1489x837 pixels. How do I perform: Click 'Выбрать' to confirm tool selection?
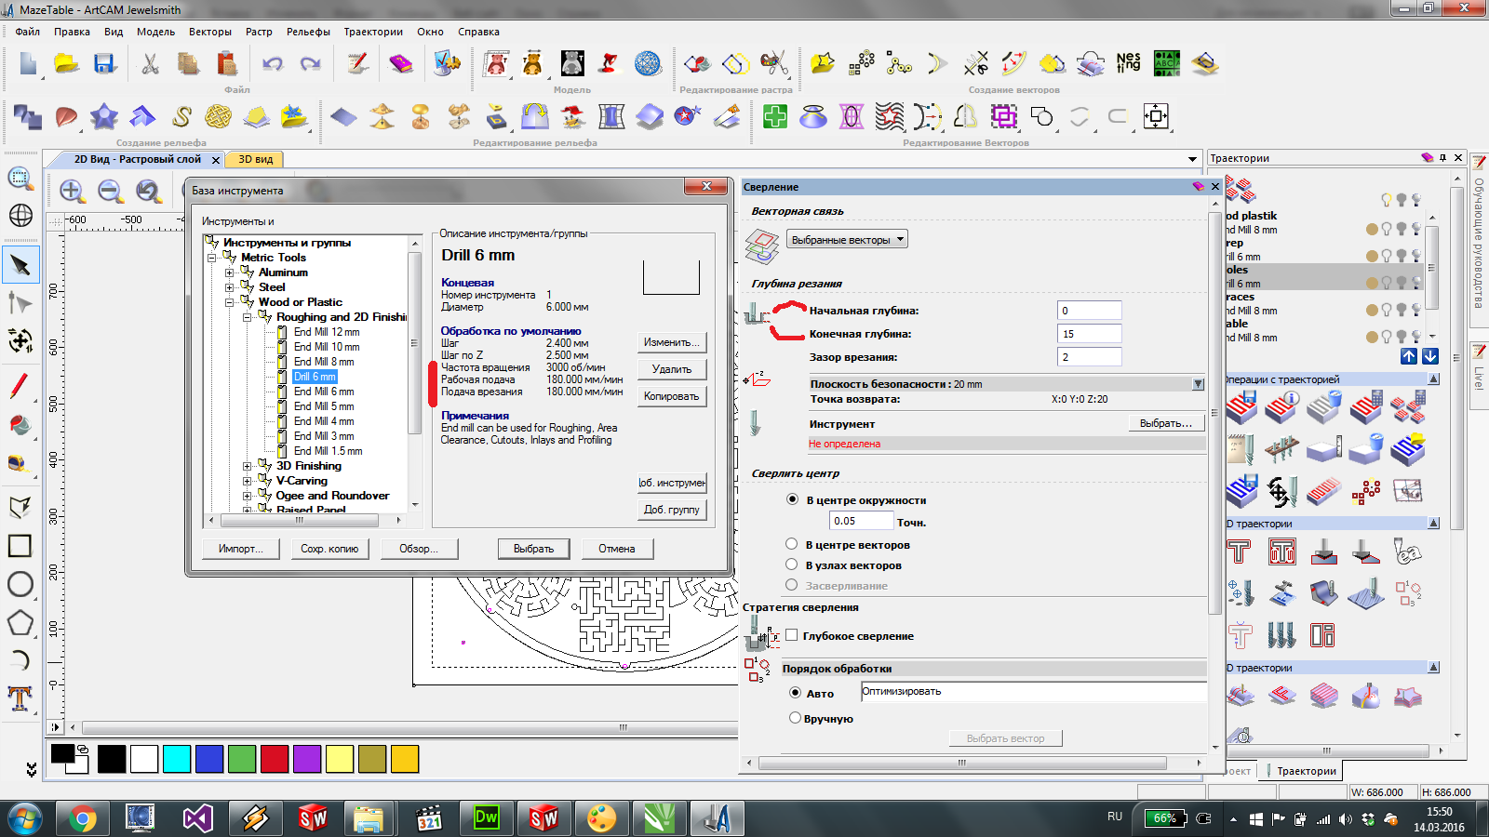533,549
